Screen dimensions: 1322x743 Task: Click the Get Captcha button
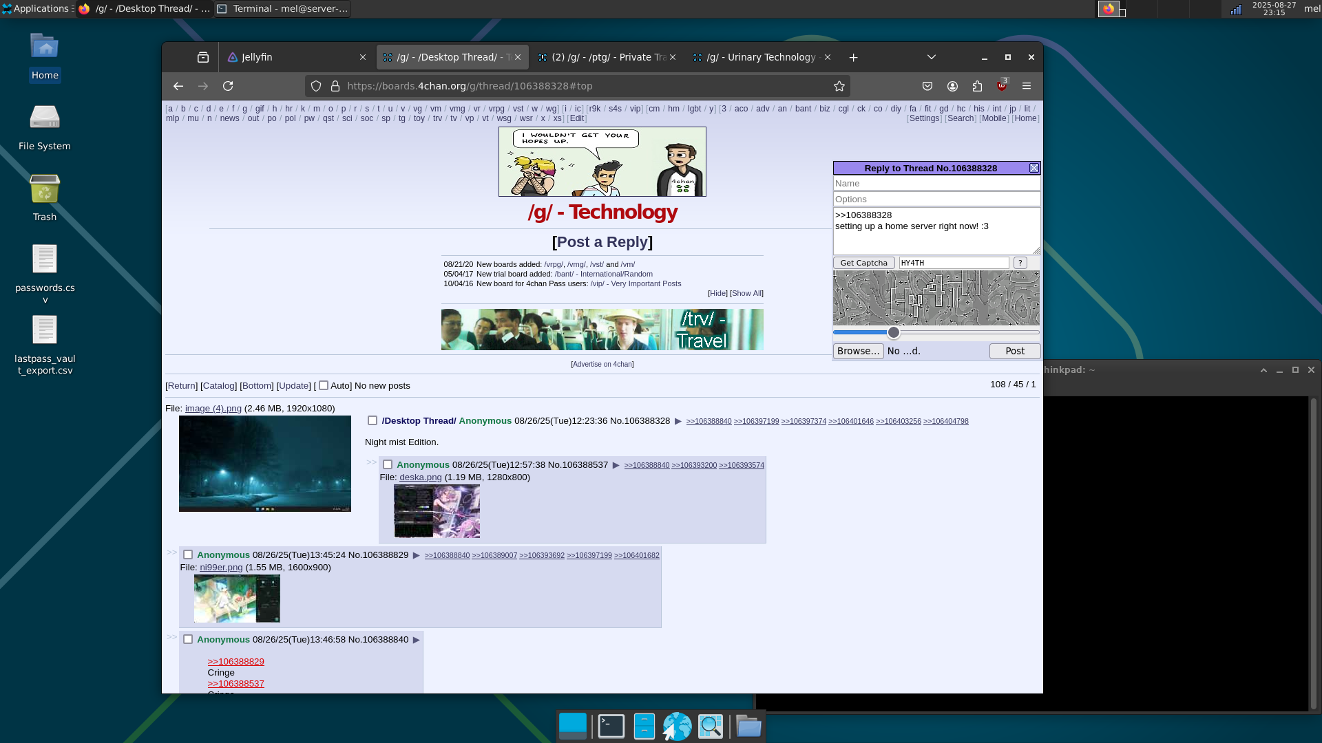(x=863, y=263)
